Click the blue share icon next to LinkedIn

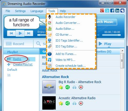[122, 10]
